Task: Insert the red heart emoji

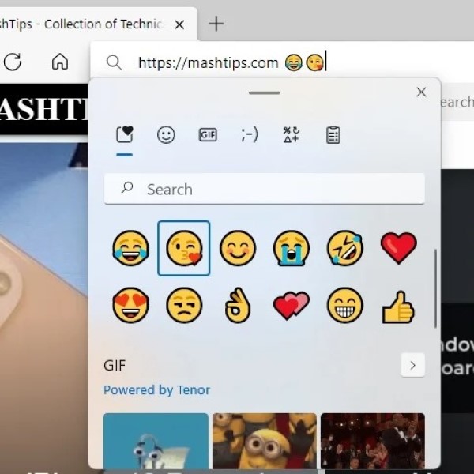Action: 399,248
